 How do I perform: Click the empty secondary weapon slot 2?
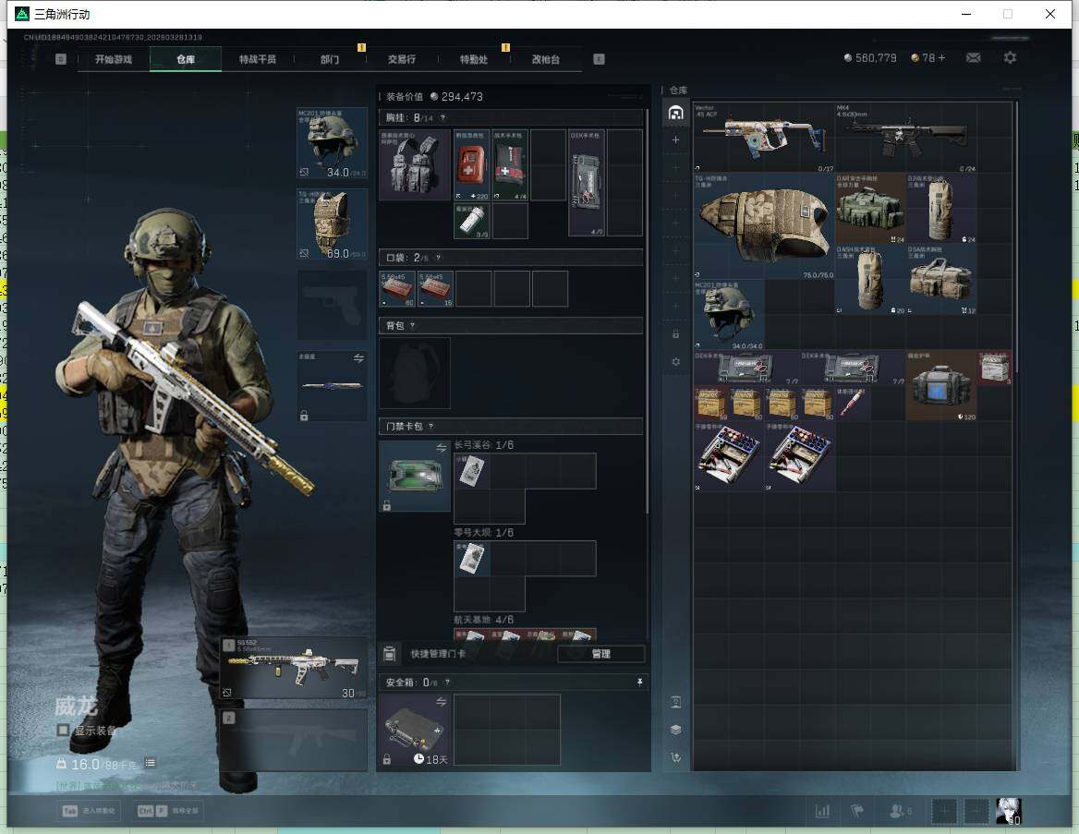coord(294,740)
